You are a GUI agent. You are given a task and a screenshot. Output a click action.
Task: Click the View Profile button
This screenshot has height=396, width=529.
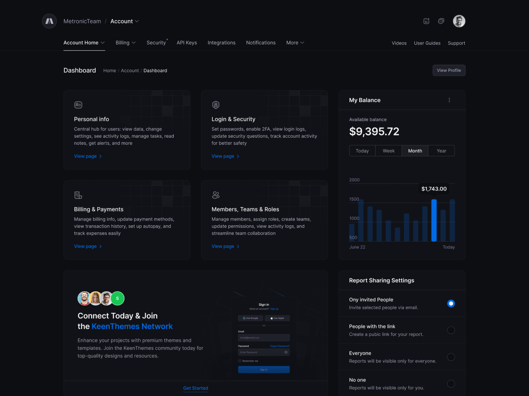(x=448, y=70)
